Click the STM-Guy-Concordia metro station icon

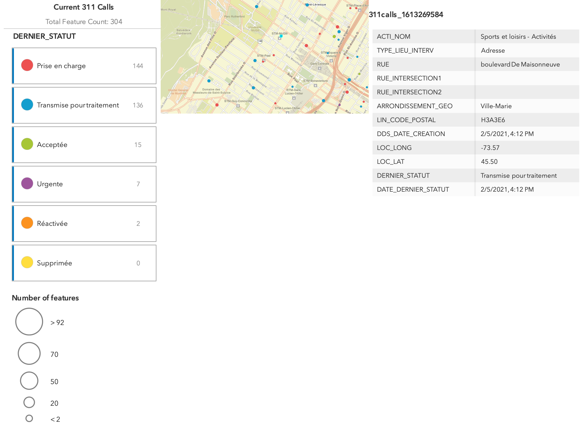tap(238, 106)
